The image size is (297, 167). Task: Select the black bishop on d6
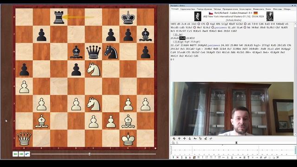click(76, 52)
